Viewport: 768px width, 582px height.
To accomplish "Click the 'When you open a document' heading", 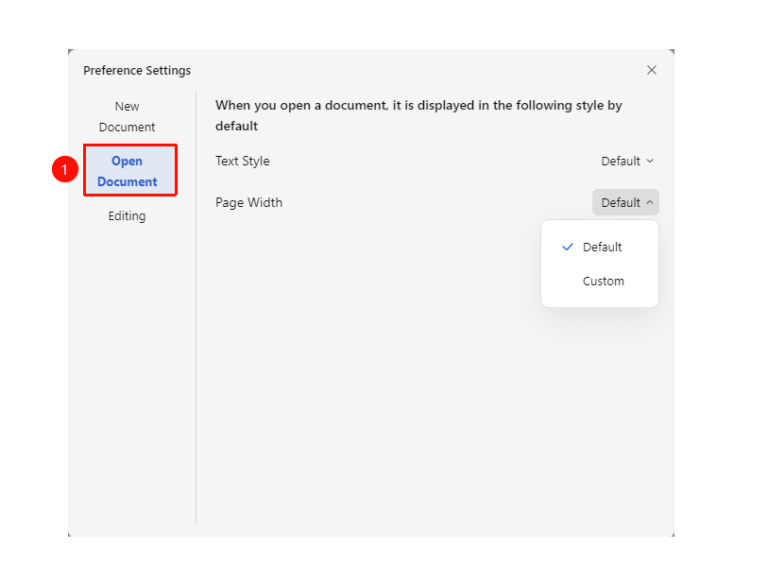I will tap(418, 115).
